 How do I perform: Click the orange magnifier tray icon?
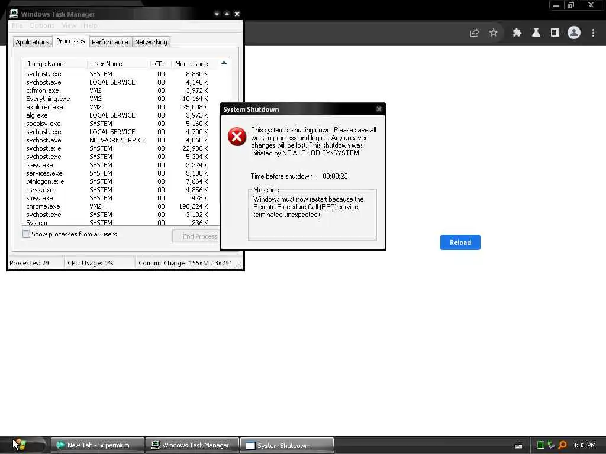coord(563,445)
